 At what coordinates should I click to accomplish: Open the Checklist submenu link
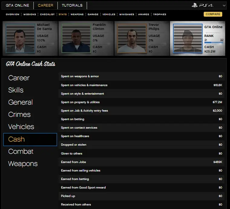point(47,14)
